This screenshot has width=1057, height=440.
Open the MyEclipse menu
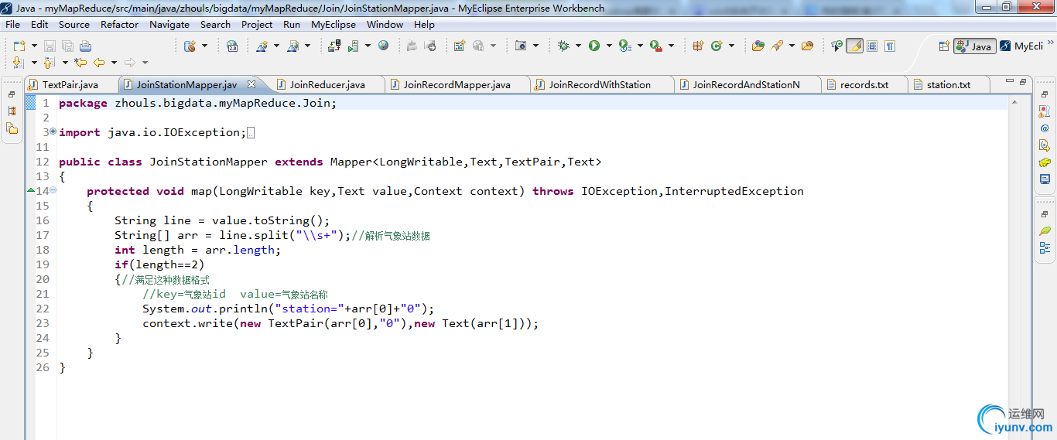click(334, 24)
